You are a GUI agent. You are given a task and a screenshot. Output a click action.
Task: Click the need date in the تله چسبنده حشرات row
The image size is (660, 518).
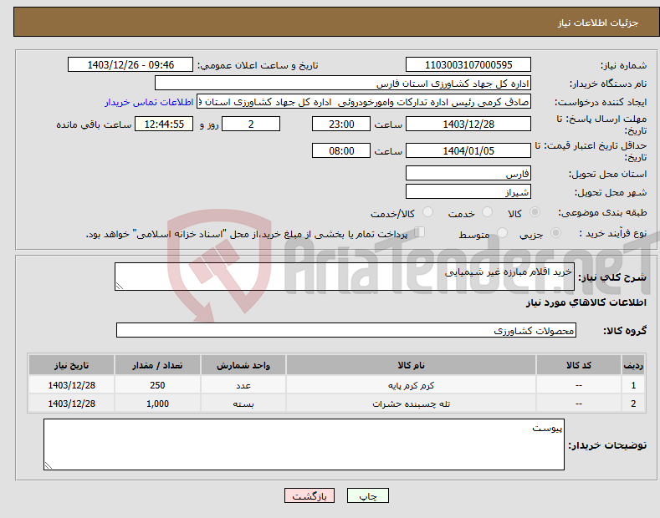(72, 404)
